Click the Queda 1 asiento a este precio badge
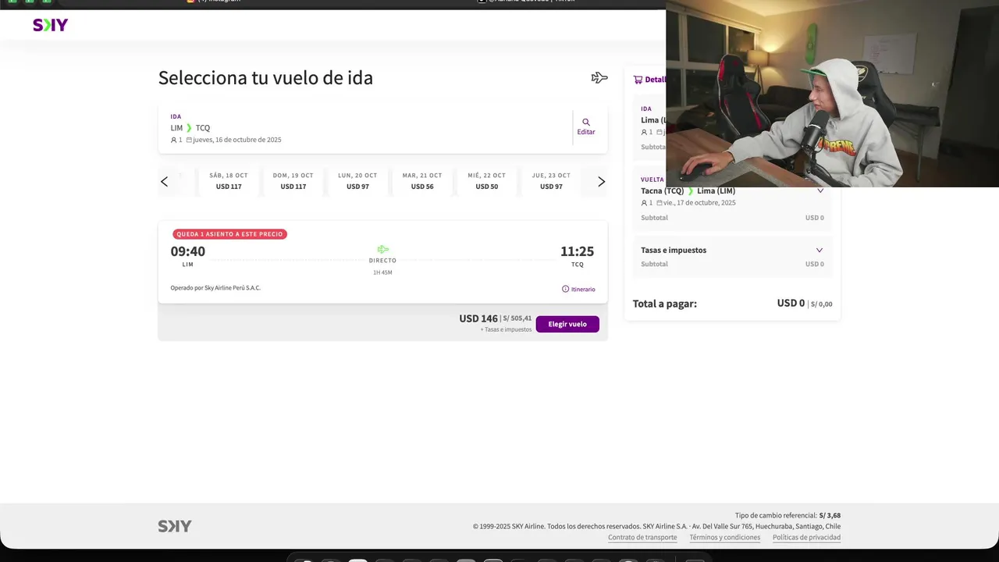999x562 pixels. [230, 234]
